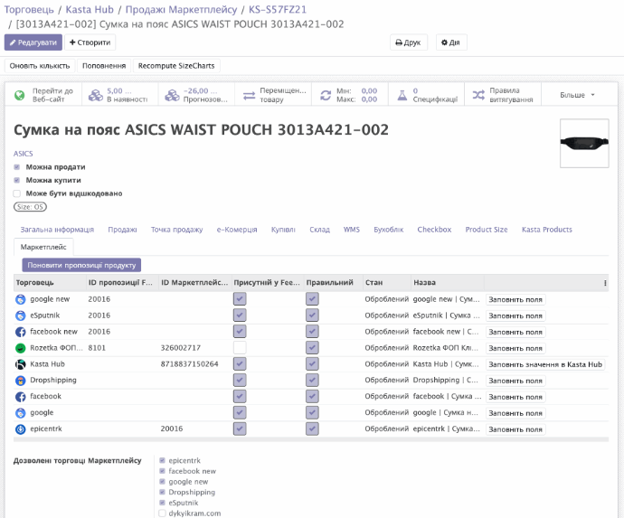Screen dimensions: 624x518
Task: Click Заповнить поля in Rozetka ФОП row
Action: (515, 348)
